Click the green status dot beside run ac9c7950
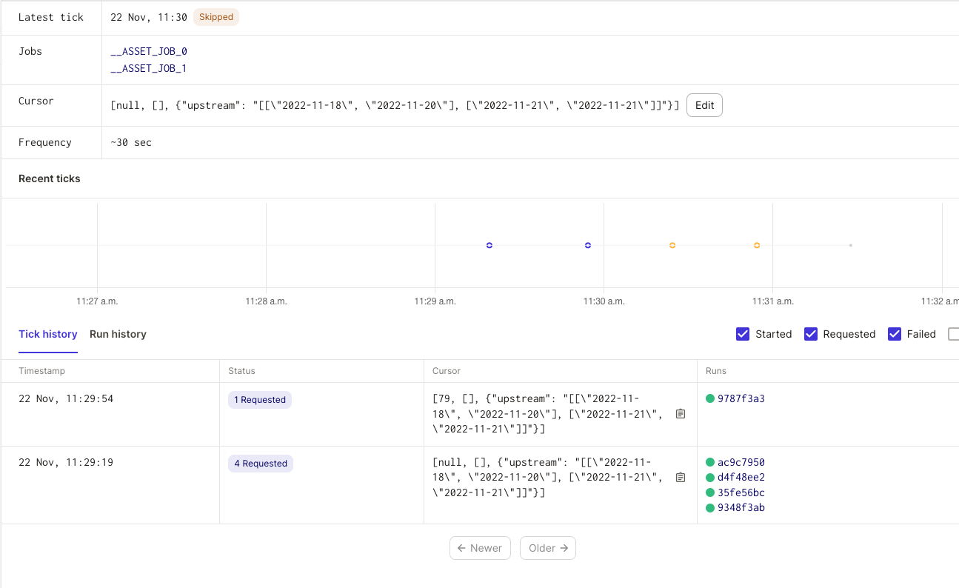The image size is (959, 588). tap(709, 461)
